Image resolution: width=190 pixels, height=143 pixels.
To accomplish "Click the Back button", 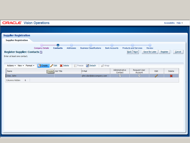I will [129, 52].
